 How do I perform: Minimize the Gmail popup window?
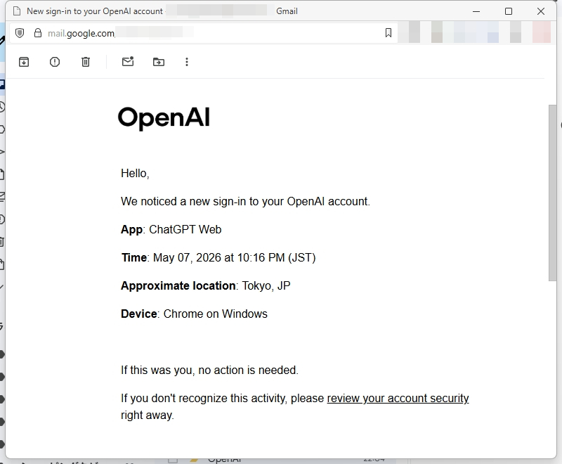click(476, 11)
